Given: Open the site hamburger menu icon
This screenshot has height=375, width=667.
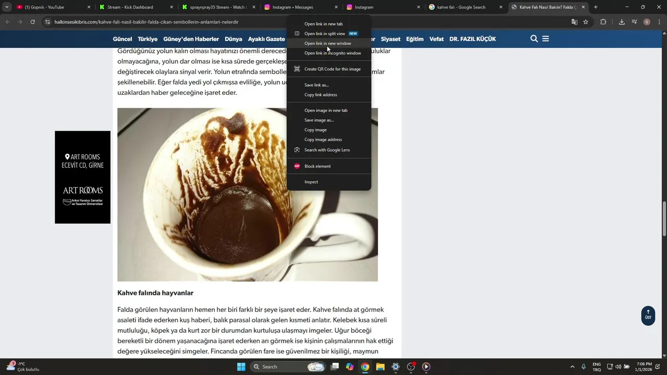Looking at the screenshot, I should pyautogui.click(x=546, y=39).
